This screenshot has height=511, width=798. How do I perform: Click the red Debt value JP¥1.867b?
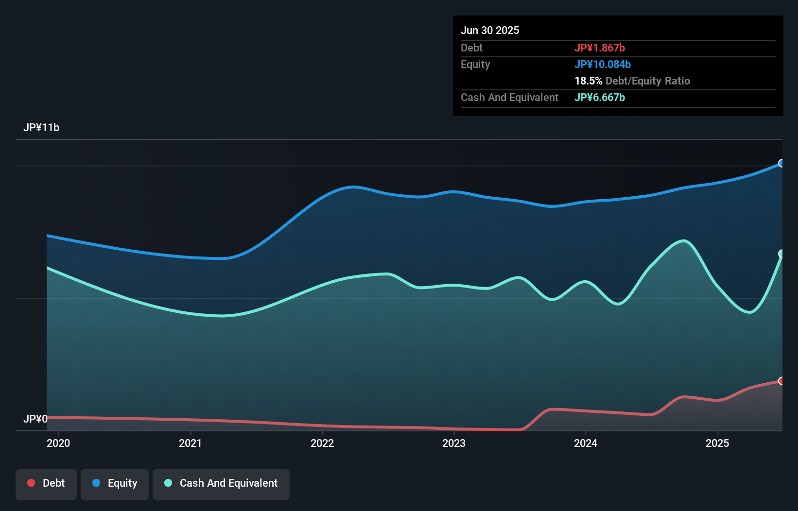coord(600,48)
